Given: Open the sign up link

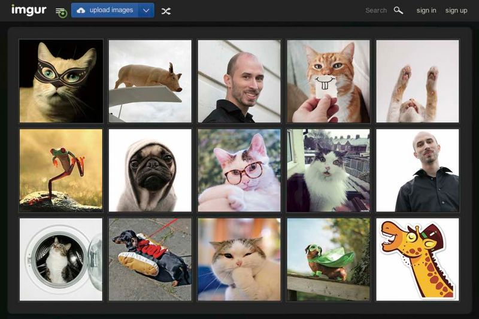Looking at the screenshot, I should click(456, 10).
